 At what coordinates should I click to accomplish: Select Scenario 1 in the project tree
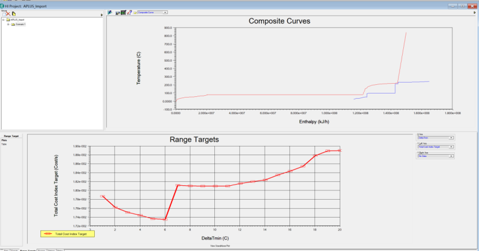pos(20,24)
